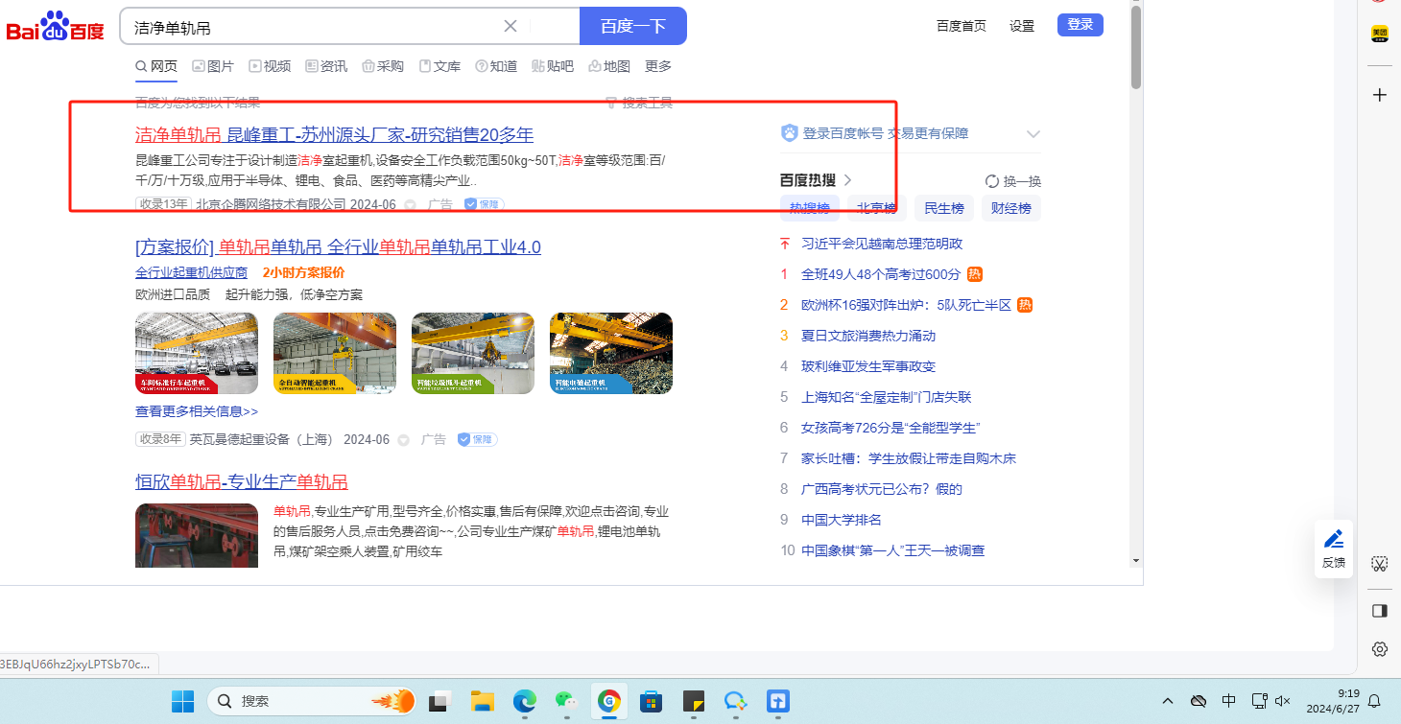Open the 恒欣单轨吊-专业生产单轨吊 result link
The width and height of the screenshot is (1401, 724).
241,481
